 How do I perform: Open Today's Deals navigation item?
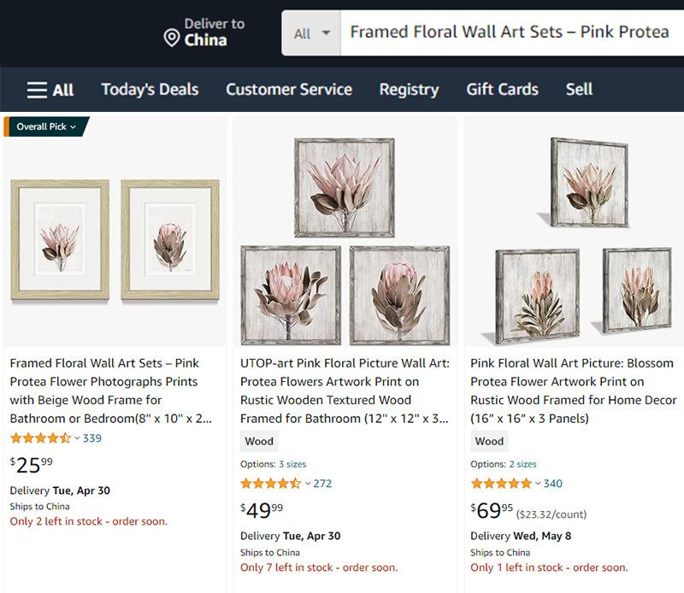point(150,90)
